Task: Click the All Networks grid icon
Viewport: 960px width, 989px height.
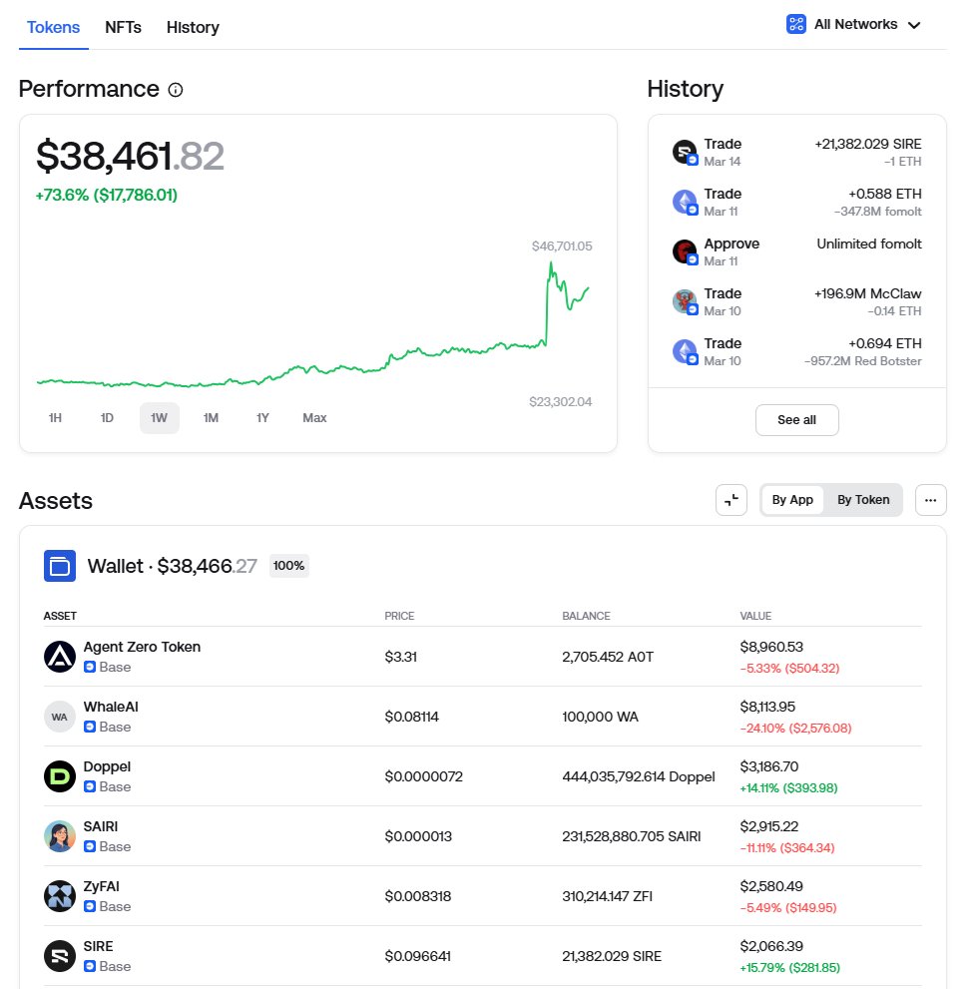Action: (796, 24)
